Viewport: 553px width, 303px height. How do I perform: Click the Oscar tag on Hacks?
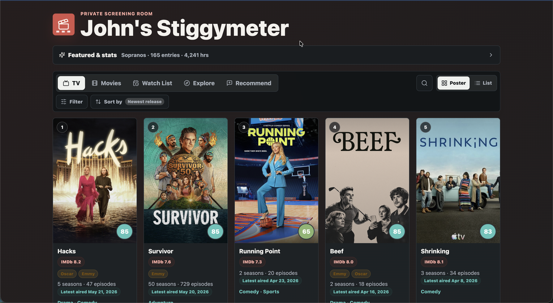coord(67,274)
